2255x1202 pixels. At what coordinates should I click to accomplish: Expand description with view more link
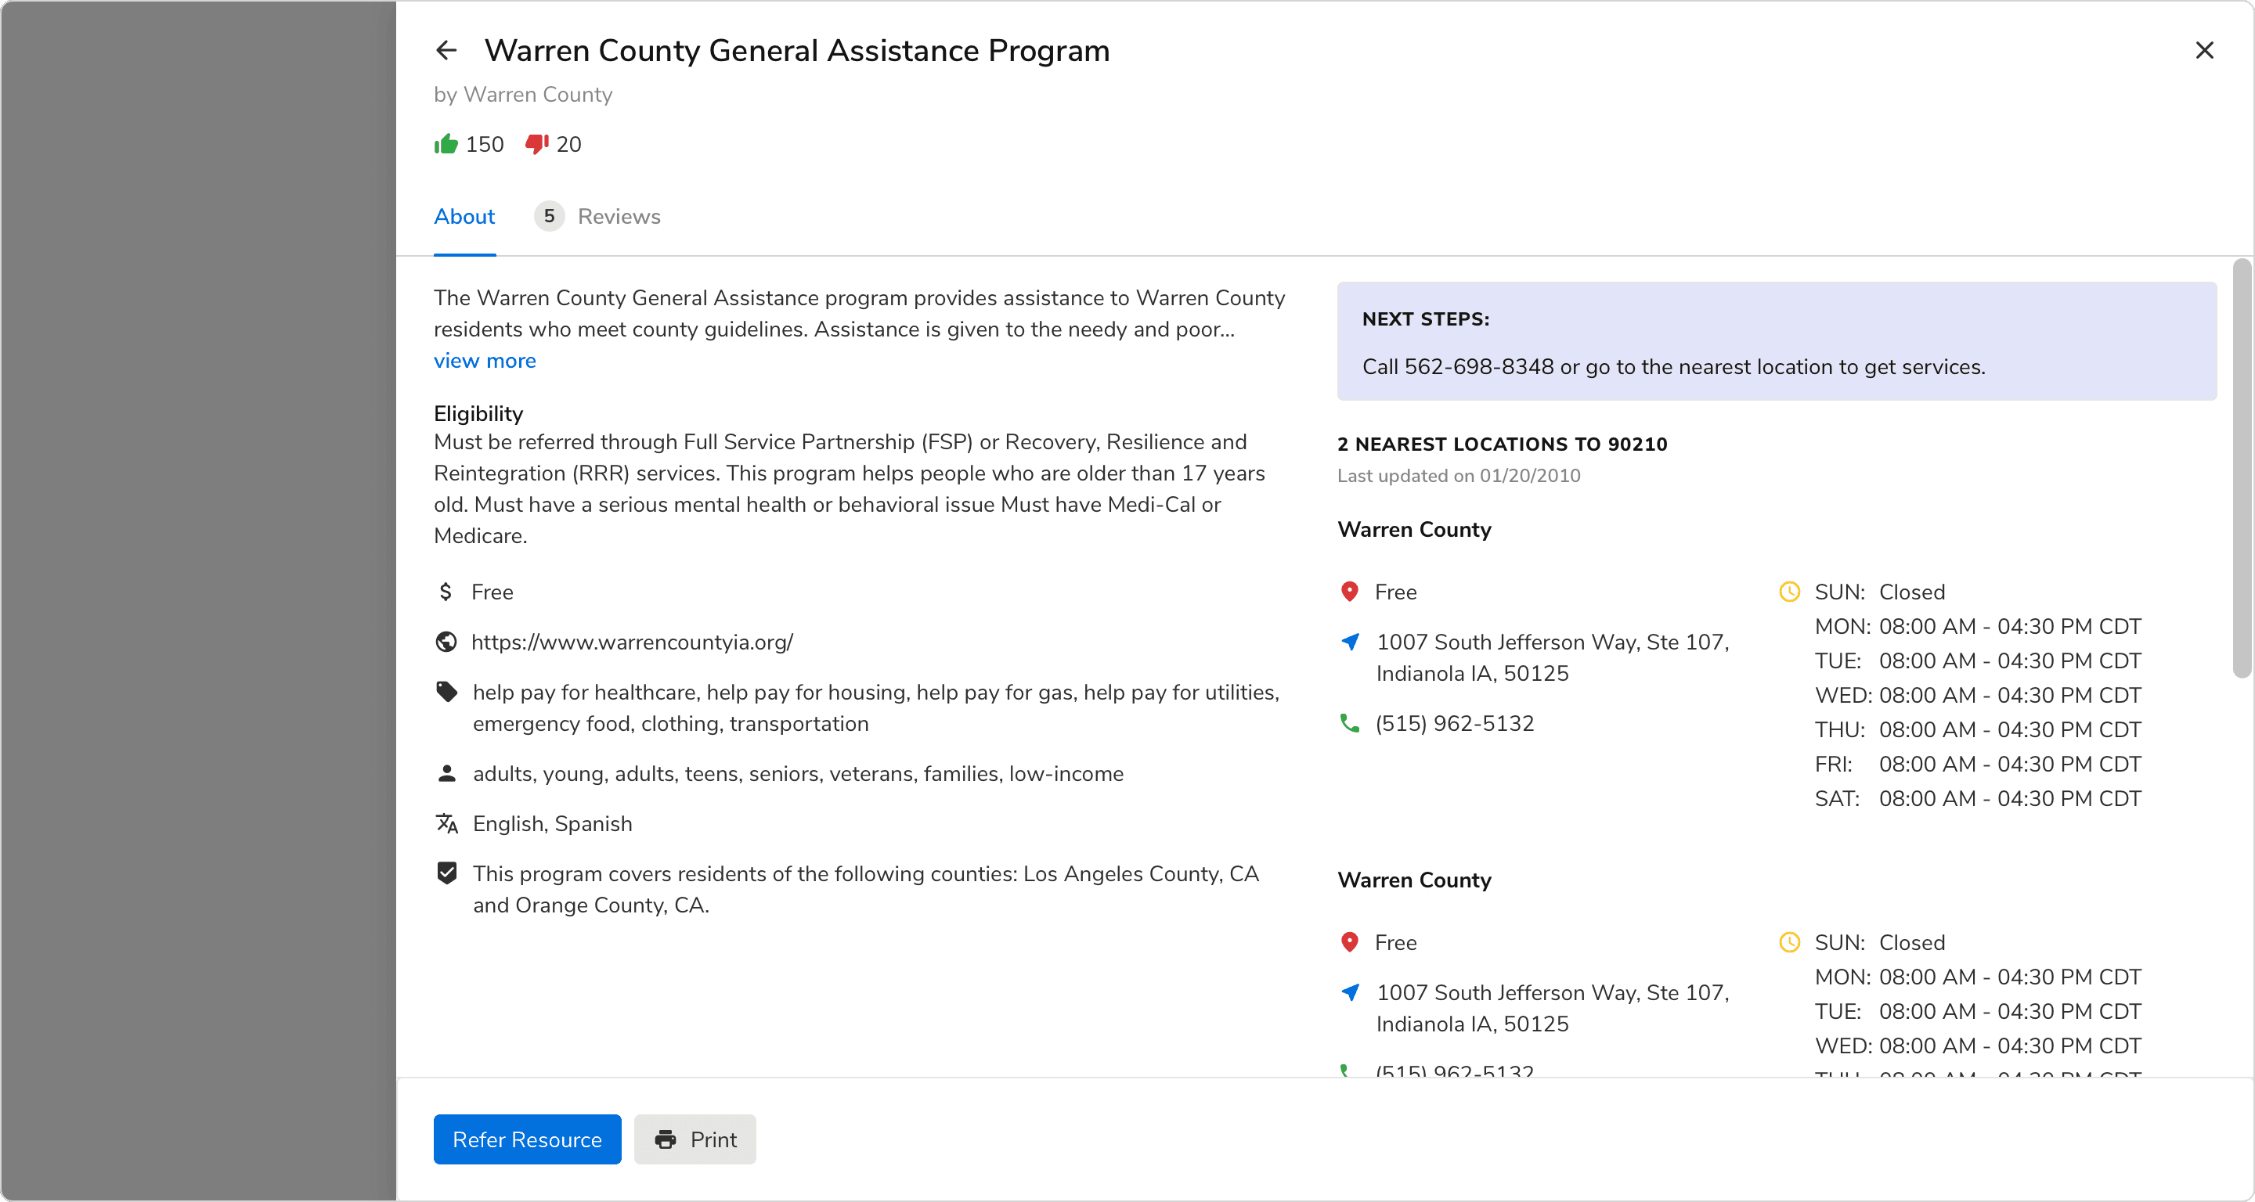[484, 362]
